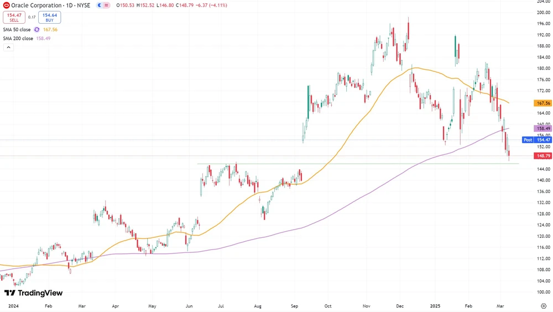Click the H152.52 high value in header

[145, 6]
